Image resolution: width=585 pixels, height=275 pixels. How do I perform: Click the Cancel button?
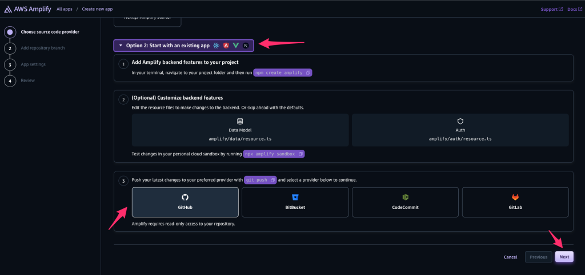[510, 257]
